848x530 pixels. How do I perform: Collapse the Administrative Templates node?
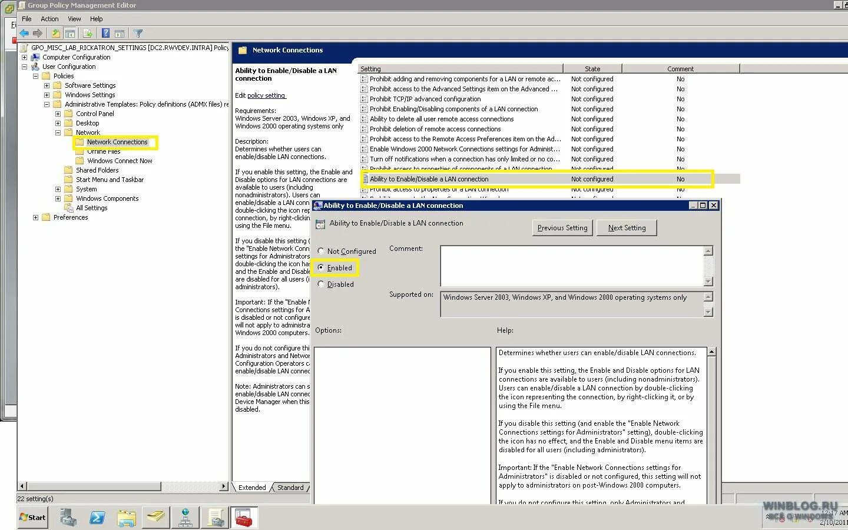tap(47, 104)
